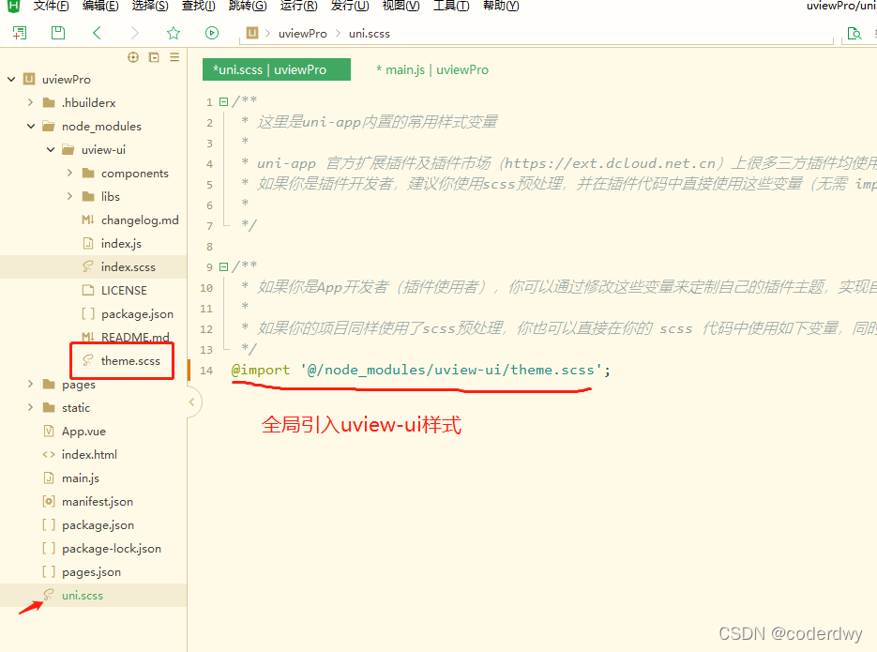This screenshot has height=652, width=877.
Task: Click the LICENSE file icon
Action: (x=88, y=290)
